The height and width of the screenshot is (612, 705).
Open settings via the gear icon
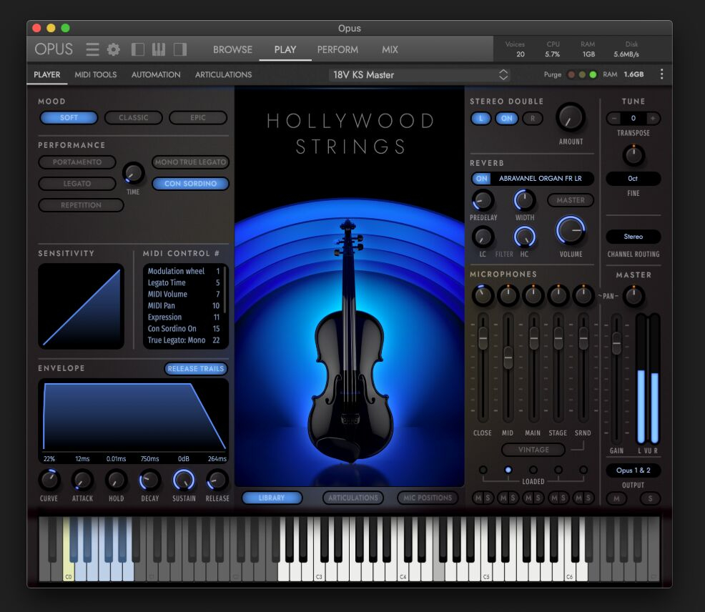coord(114,49)
